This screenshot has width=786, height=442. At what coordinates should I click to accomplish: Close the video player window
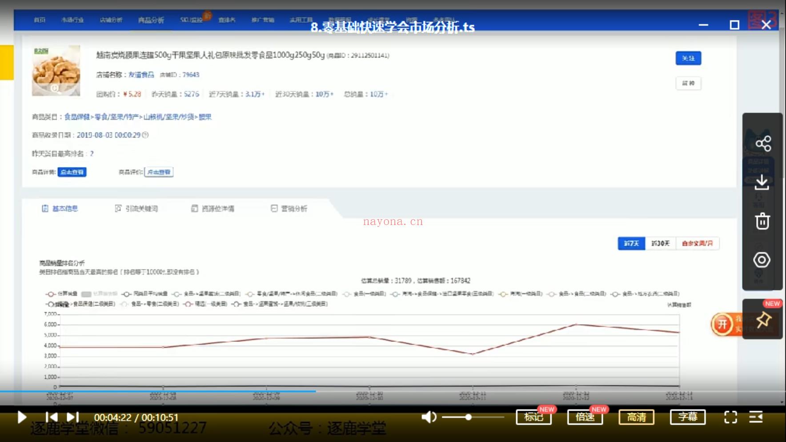(x=766, y=25)
